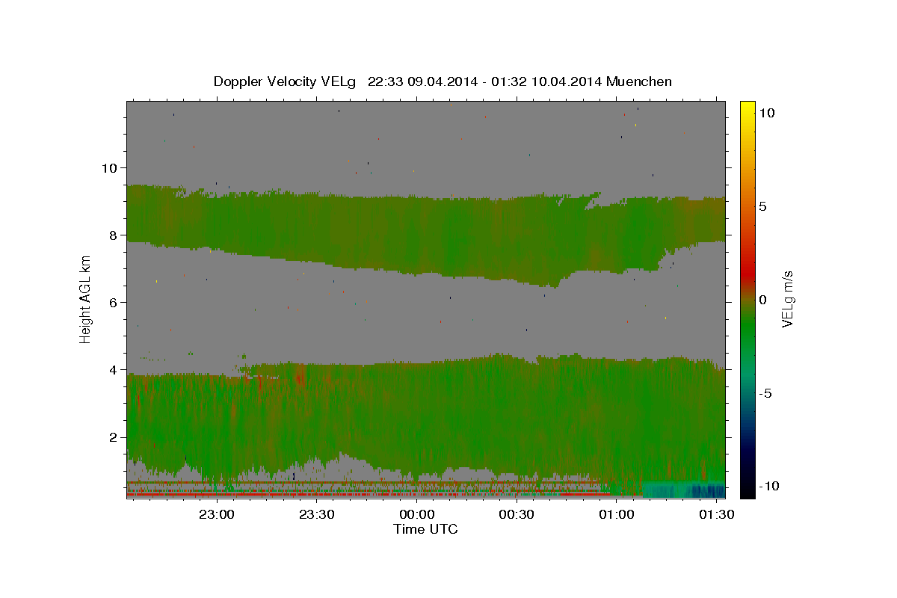The width and height of the screenshot is (897, 598).
Task: Click the height axis label 4
Action: (x=112, y=369)
